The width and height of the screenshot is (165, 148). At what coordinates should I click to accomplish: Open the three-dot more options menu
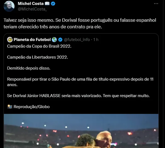[156, 4]
